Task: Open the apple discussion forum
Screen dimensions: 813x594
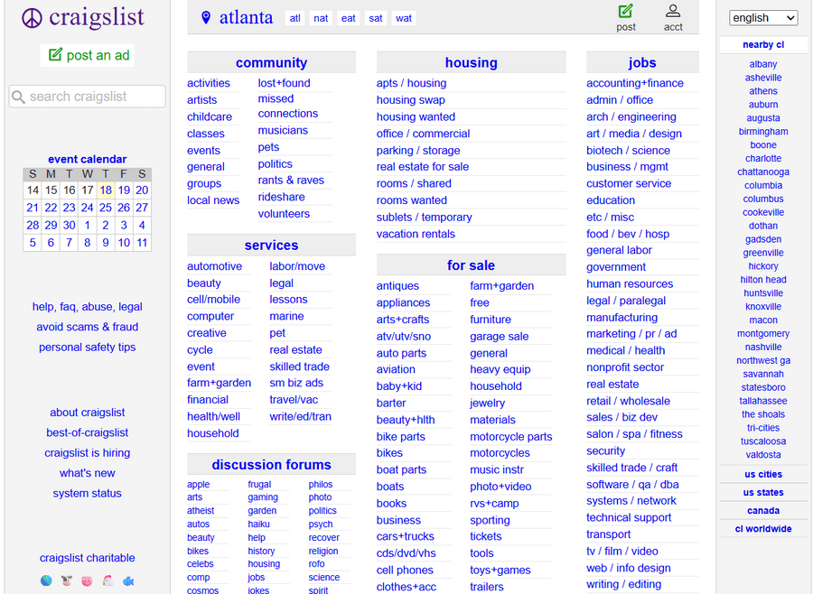Action: [x=198, y=484]
